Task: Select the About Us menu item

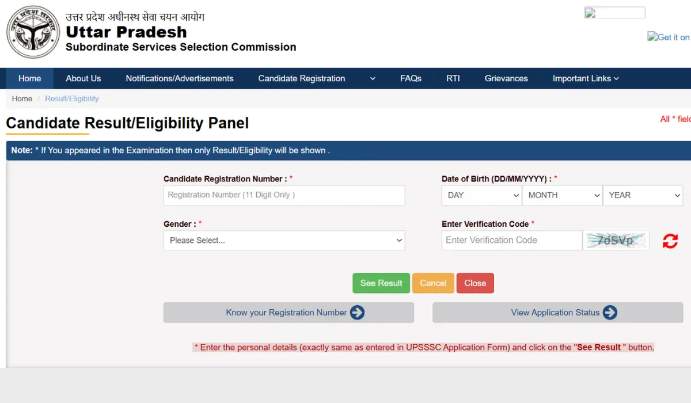Action: (x=83, y=78)
